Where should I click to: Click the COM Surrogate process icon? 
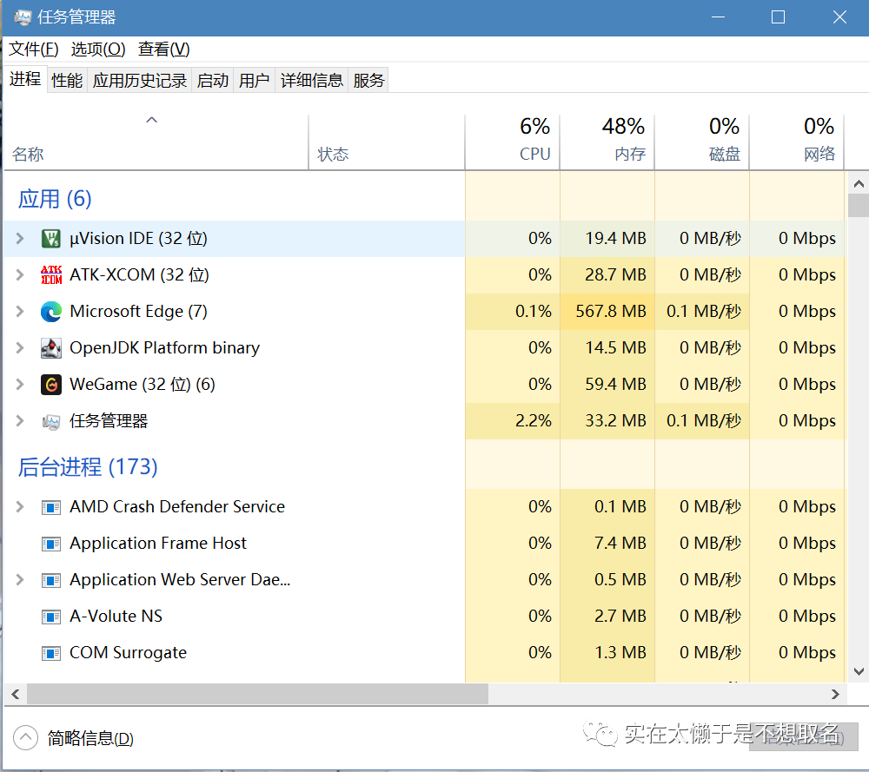pyautogui.click(x=51, y=653)
